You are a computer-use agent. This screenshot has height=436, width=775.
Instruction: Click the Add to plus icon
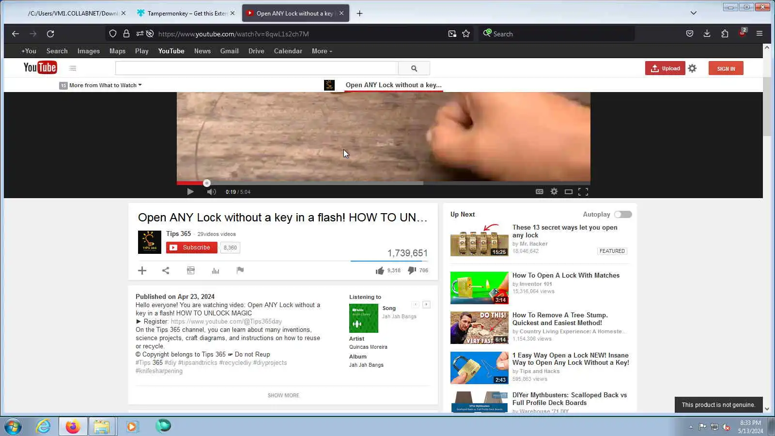(142, 271)
